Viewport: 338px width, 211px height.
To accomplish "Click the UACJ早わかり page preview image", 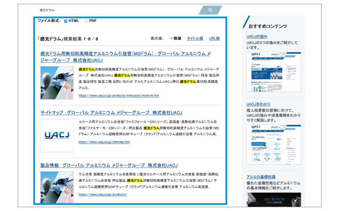I will click(x=274, y=144).
